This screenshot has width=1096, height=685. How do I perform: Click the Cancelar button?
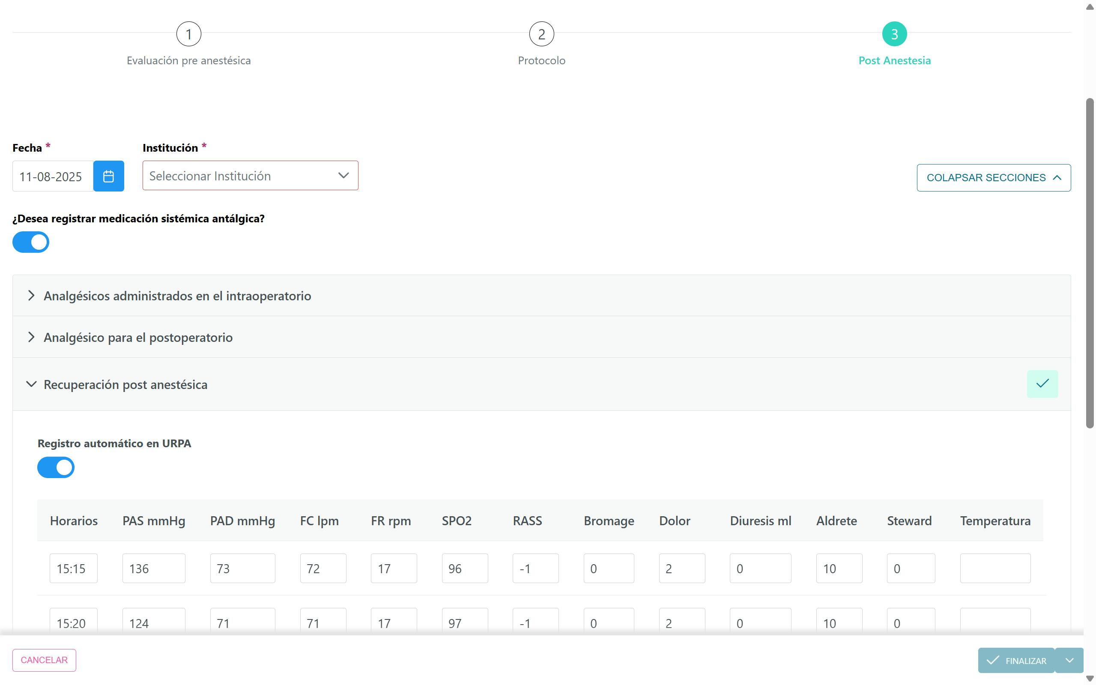pyautogui.click(x=44, y=660)
